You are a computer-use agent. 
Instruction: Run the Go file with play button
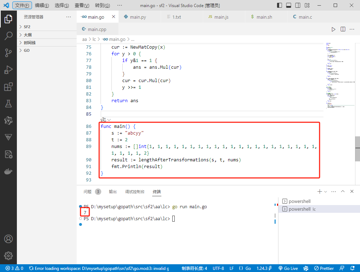pos(333,29)
